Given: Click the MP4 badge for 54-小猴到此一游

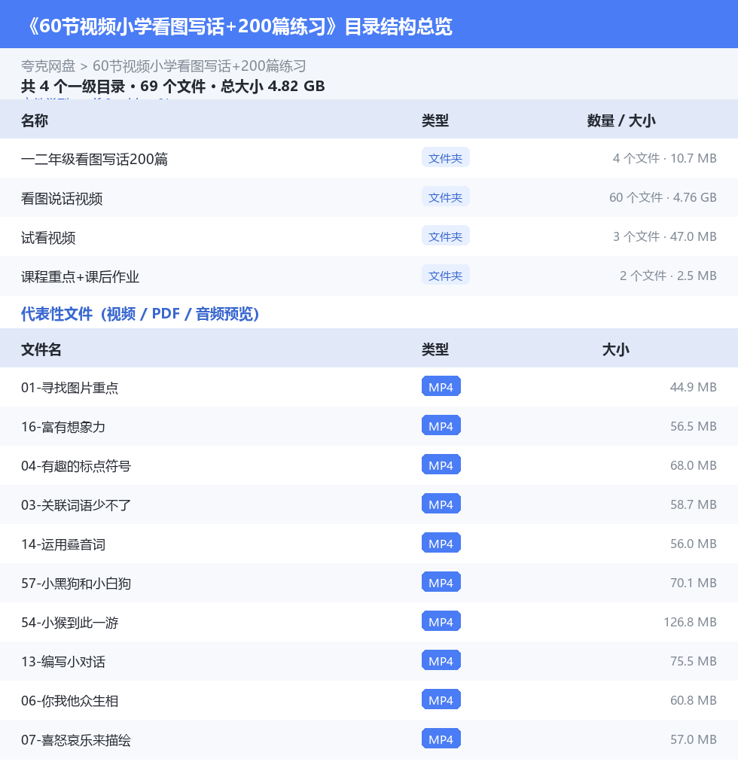Looking at the screenshot, I should pos(441,622).
